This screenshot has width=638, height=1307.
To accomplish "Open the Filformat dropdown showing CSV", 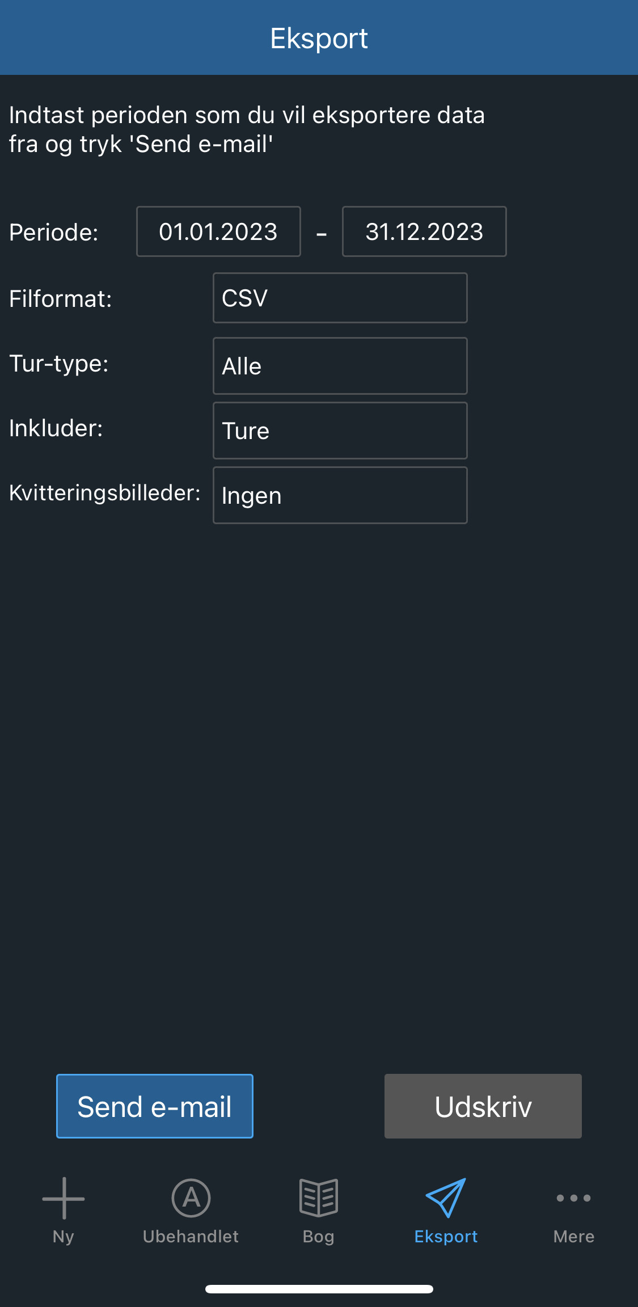I will [340, 298].
